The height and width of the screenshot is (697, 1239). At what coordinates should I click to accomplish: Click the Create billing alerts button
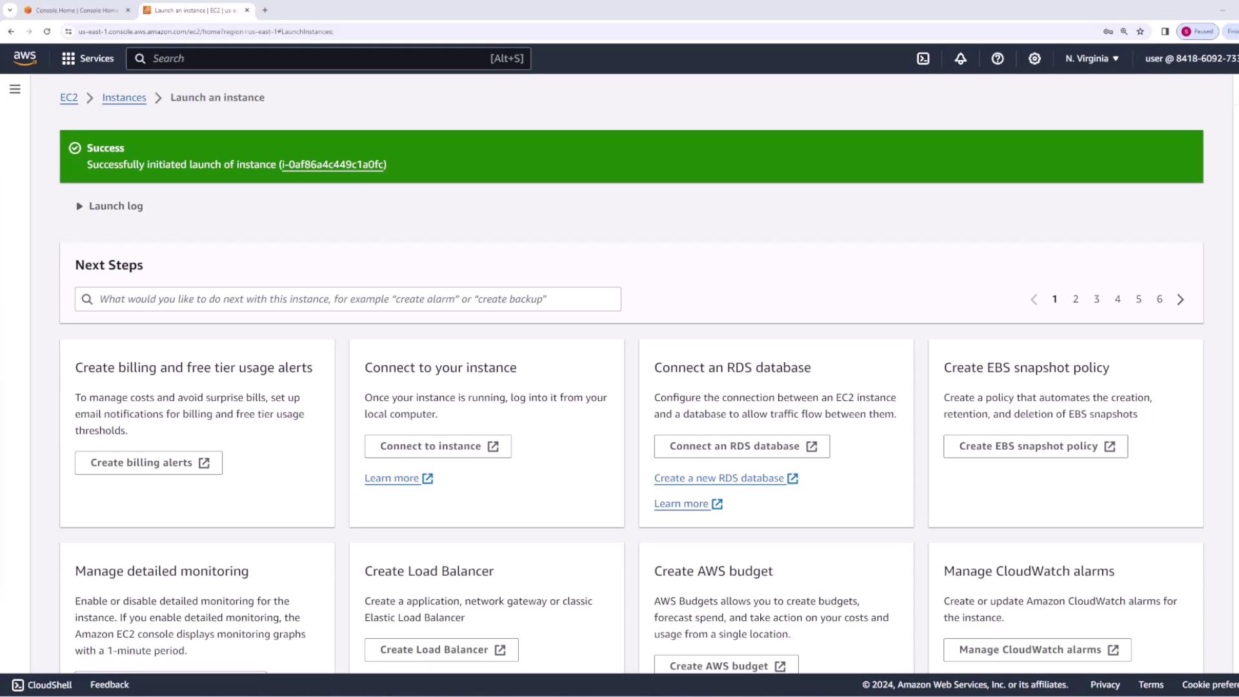148,463
